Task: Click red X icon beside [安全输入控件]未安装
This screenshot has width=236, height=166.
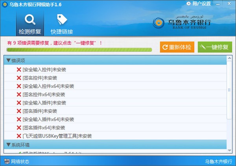Action: pyautogui.click(x=19, y=70)
